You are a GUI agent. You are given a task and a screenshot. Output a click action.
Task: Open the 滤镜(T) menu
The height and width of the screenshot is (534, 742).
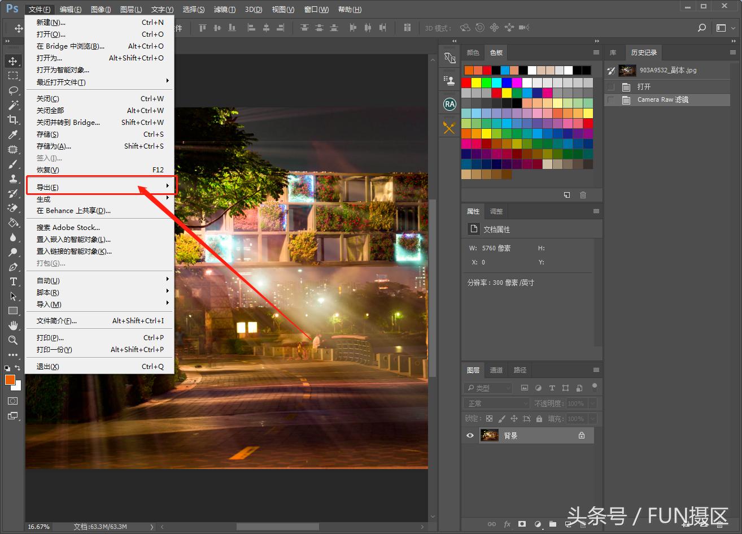225,9
